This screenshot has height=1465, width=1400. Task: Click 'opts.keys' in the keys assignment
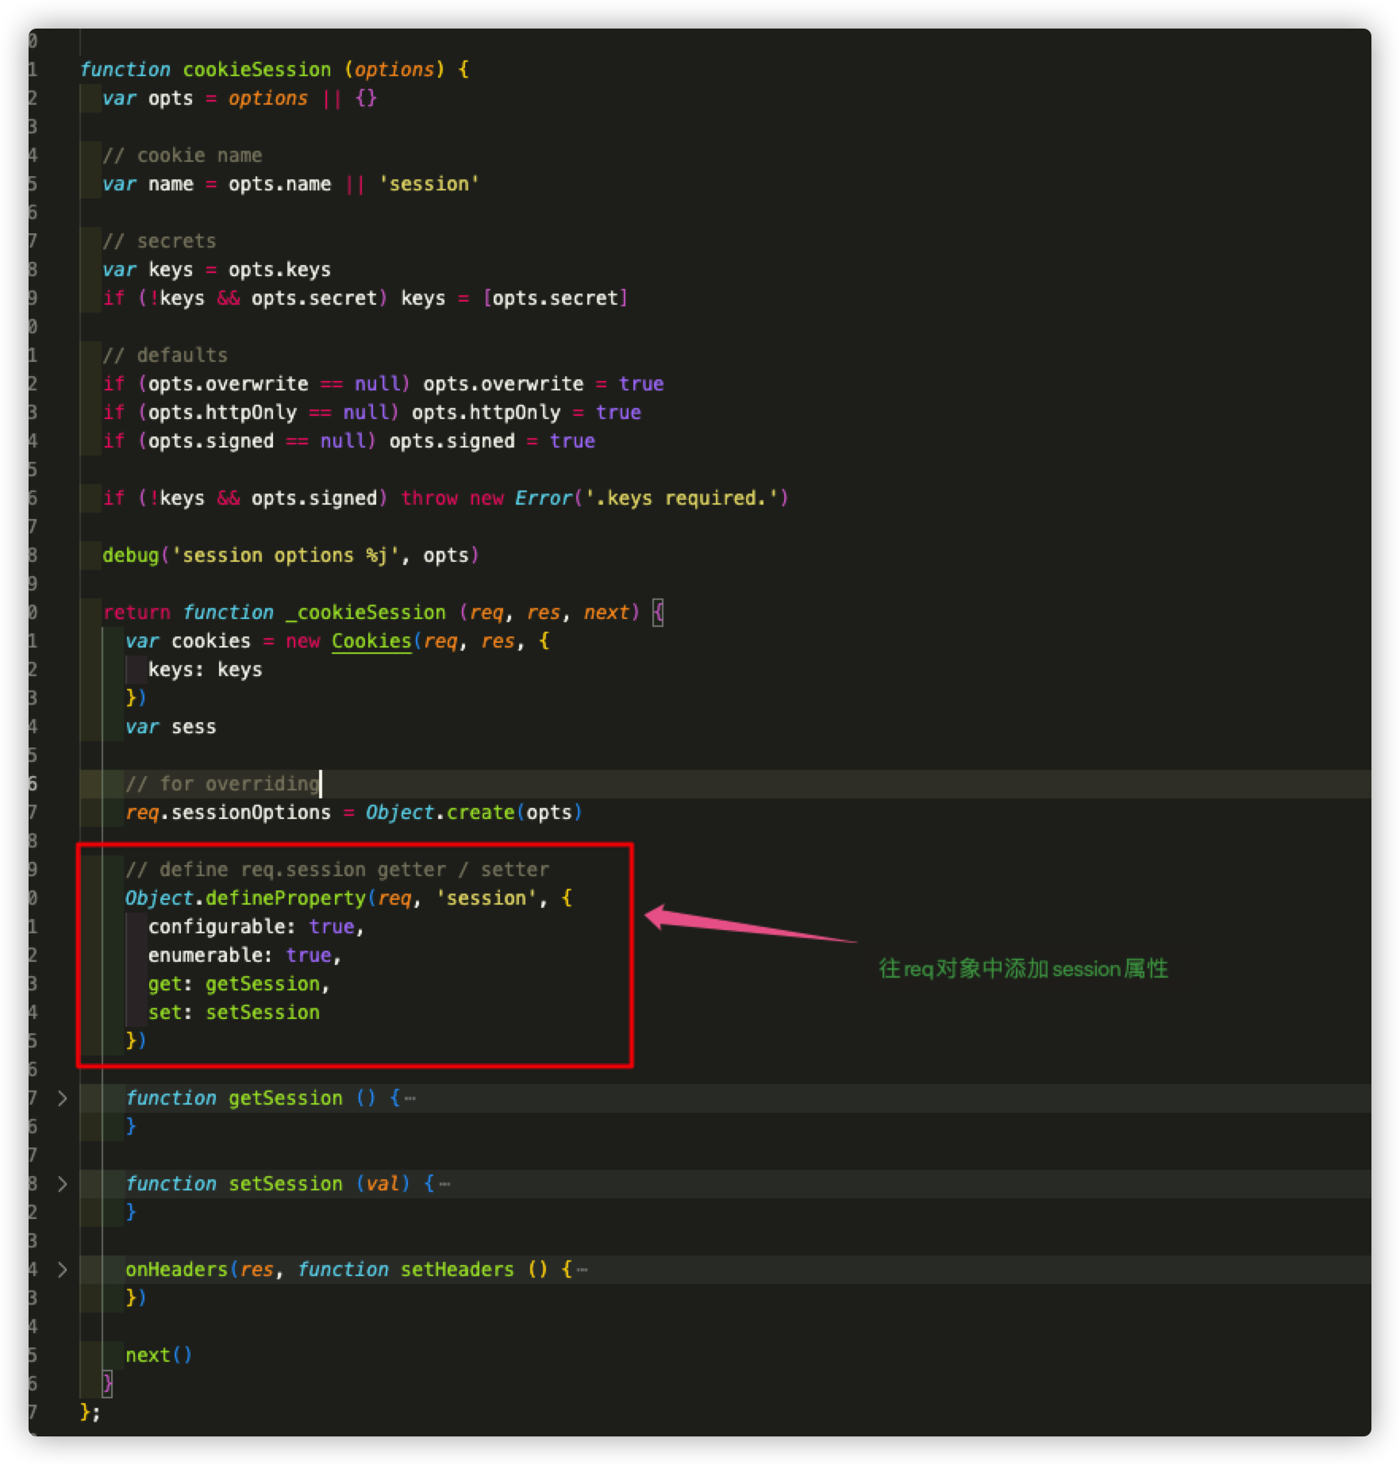click(x=279, y=270)
